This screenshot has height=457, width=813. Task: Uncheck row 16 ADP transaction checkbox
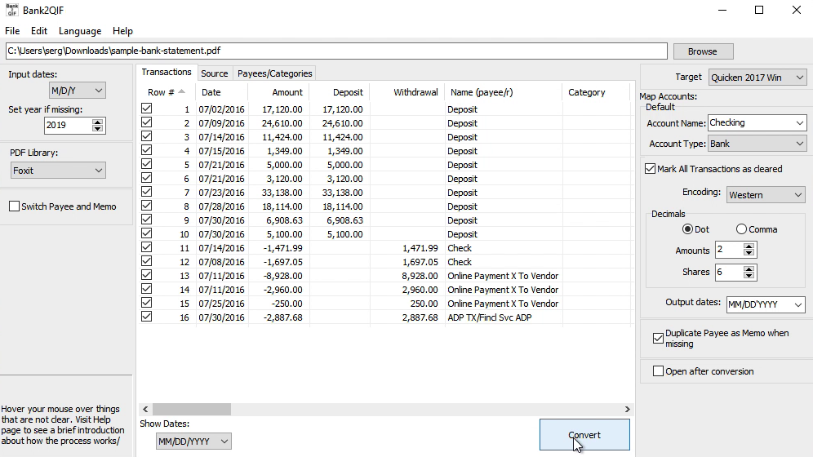(147, 317)
